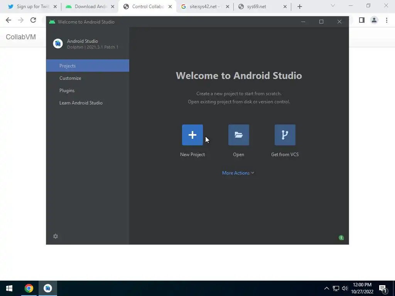Open the Plugins section
Screen dimensions: 395x296
pyautogui.click(x=88, y=90)
